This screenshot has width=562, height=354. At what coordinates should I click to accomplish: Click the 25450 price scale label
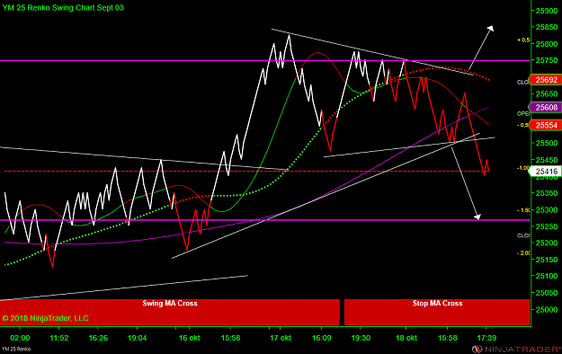pos(547,160)
